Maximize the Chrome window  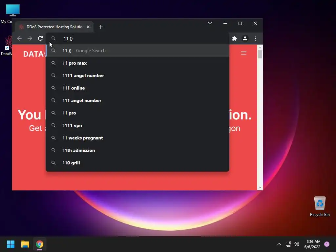(x=240, y=23)
